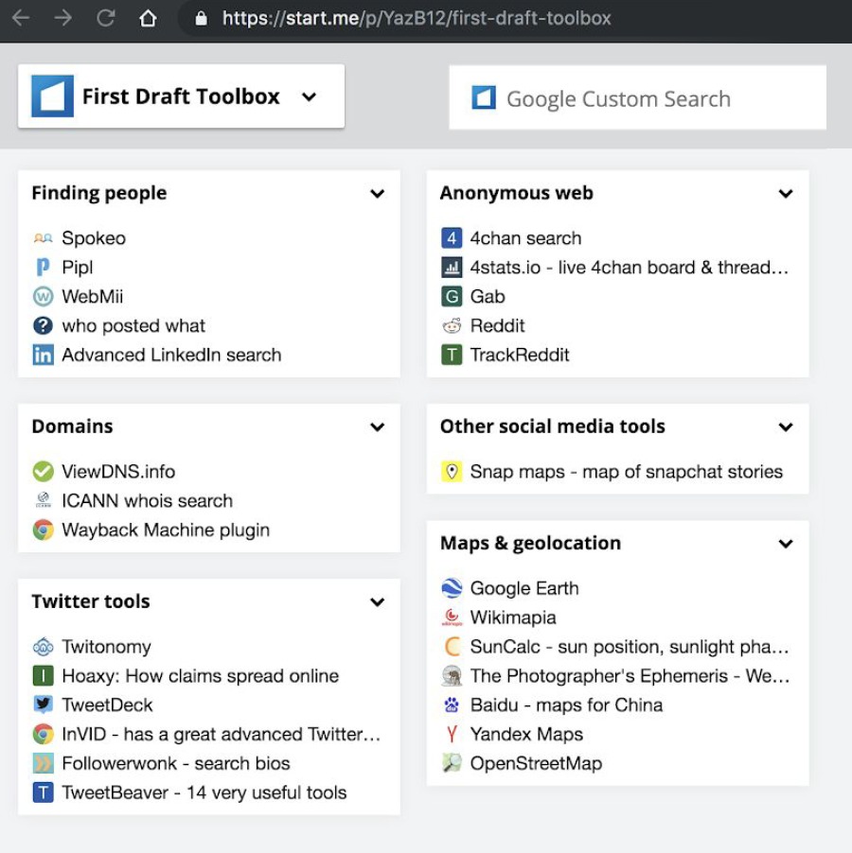852x853 pixels.
Task: Click the Reddit alien icon
Action: click(452, 326)
